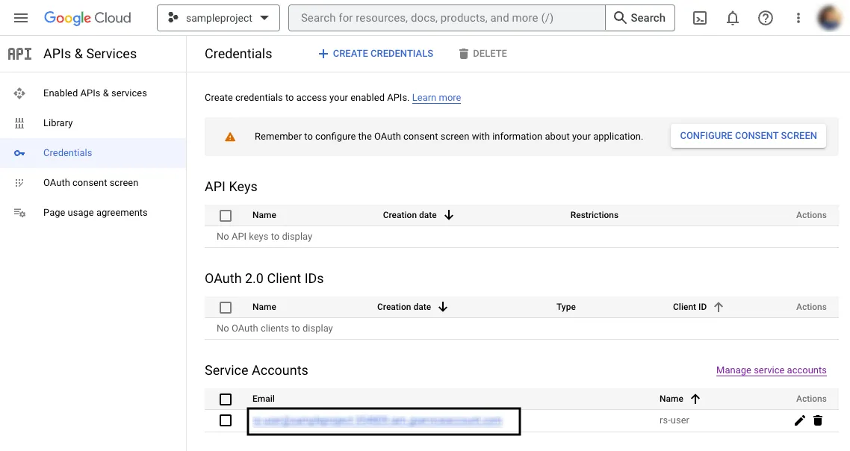Viewport: 850px width, 451px height.
Task: Toggle the Service Accounts select-all checkbox
Action: (x=226, y=399)
